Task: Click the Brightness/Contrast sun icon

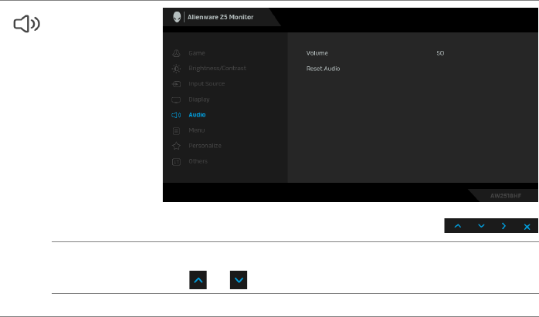Action: tap(176, 69)
